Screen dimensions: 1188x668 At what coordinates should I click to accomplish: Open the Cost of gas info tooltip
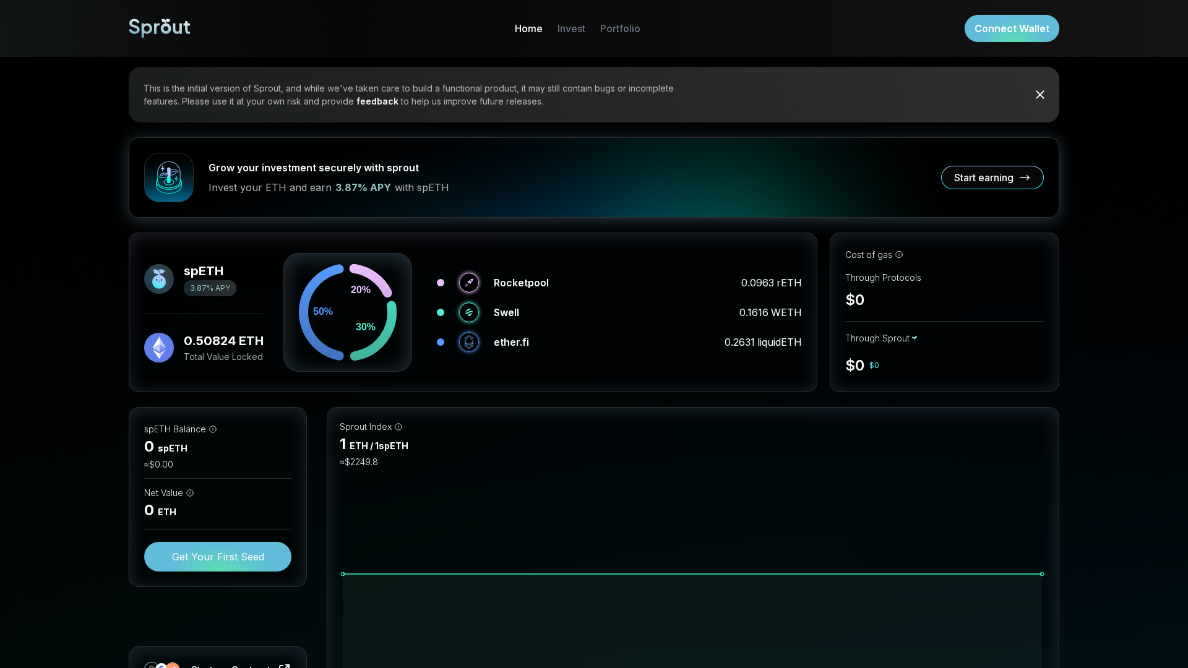click(x=898, y=255)
